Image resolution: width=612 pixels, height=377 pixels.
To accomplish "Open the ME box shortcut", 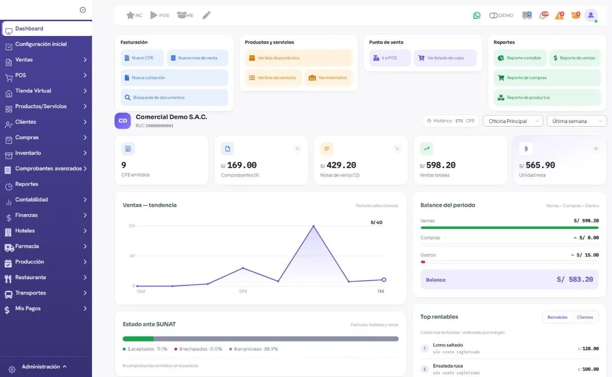I will 185,15.
